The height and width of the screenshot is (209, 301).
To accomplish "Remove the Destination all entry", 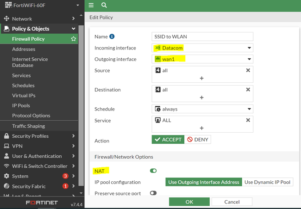I will 248,90.
